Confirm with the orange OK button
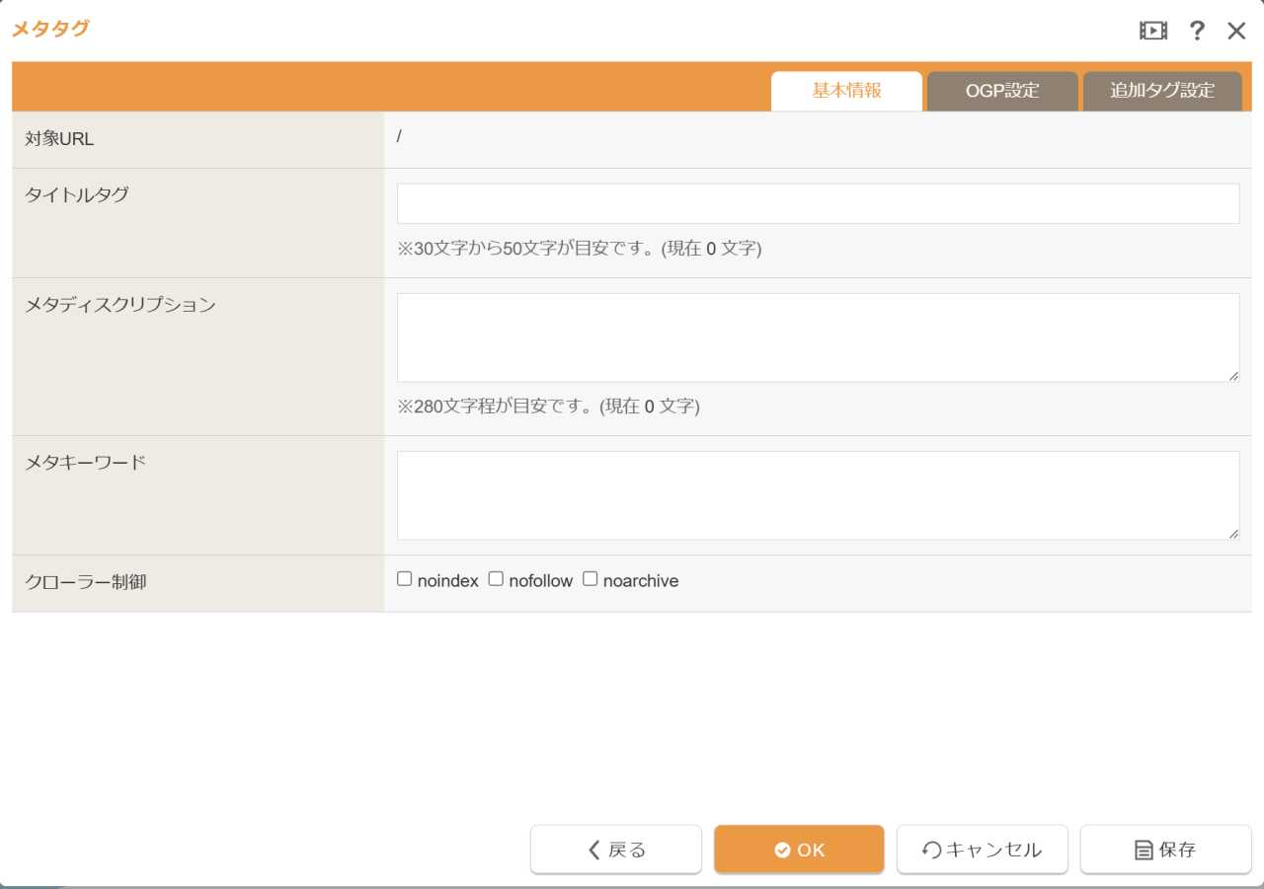This screenshot has height=889, width=1264. [x=799, y=850]
